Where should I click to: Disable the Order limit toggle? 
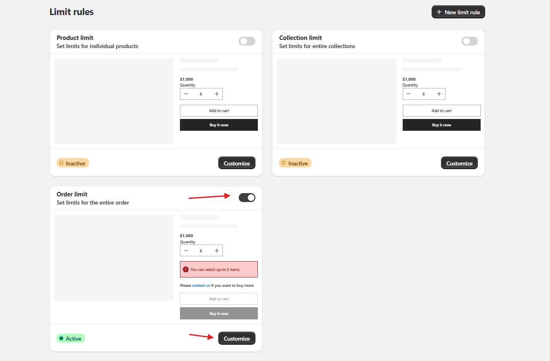[247, 198]
